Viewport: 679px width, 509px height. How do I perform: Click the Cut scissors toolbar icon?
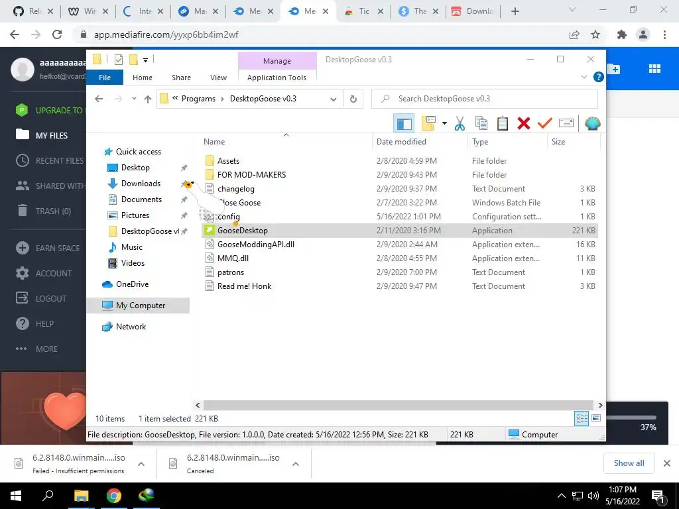point(460,123)
